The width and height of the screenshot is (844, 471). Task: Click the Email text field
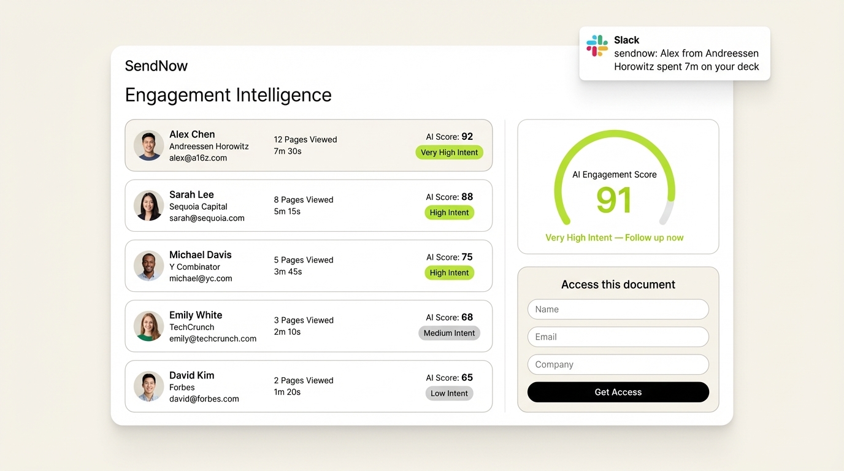(x=617, y=337)
